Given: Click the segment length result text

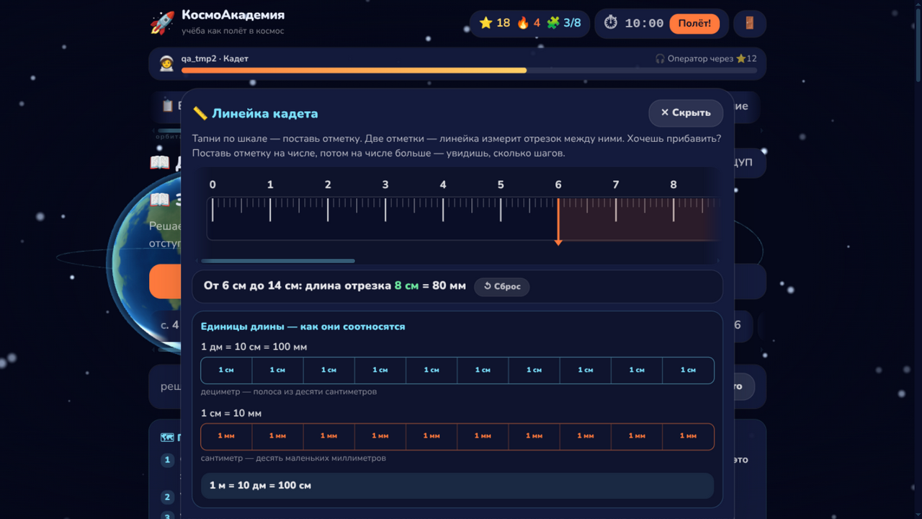Looking at the screenshot, I should [x=335, y=286].
